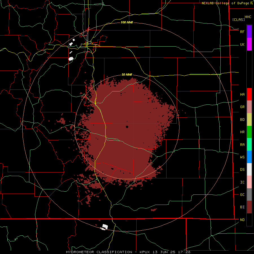Click the RF legend label
The width and height of the screenshot is (254, 254).
pos(242,32)
